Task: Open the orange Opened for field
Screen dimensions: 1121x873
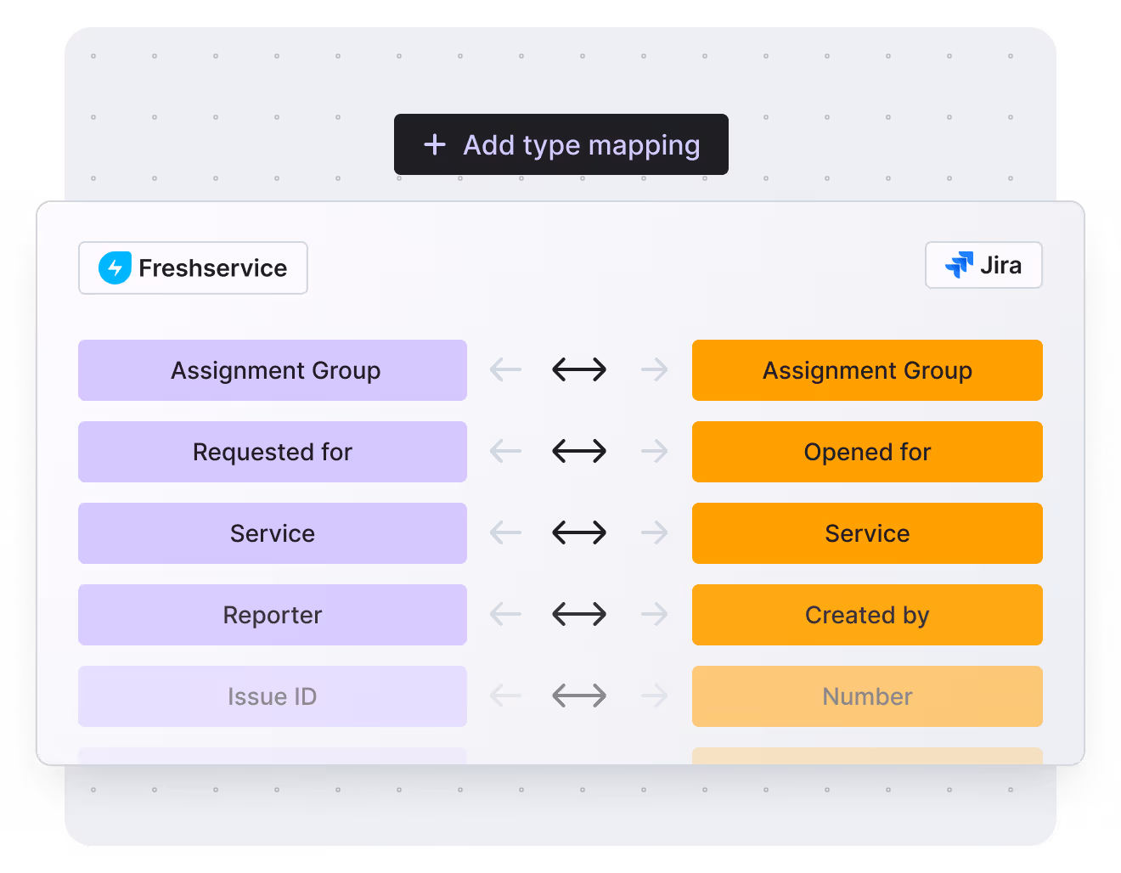Action: click(x=867, y=452)
